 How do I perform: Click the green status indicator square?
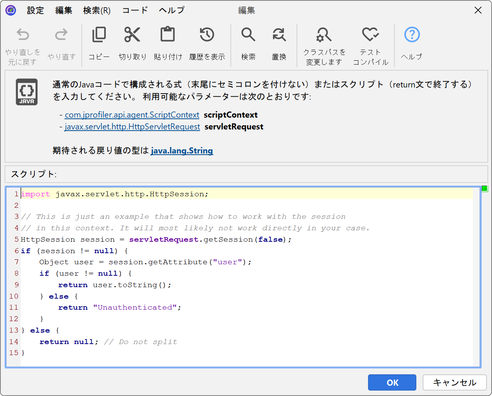[x=485, y=188]
